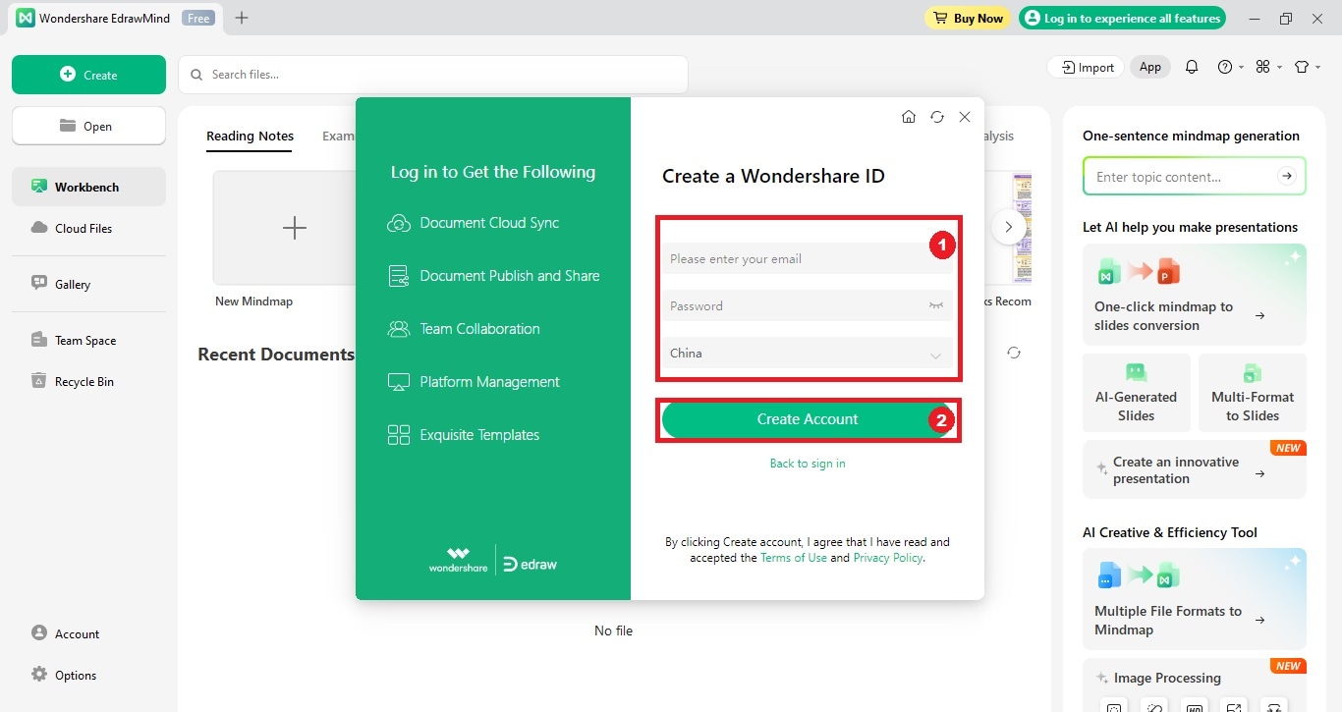Click the green Create button in sidebar

pos(88,75)
